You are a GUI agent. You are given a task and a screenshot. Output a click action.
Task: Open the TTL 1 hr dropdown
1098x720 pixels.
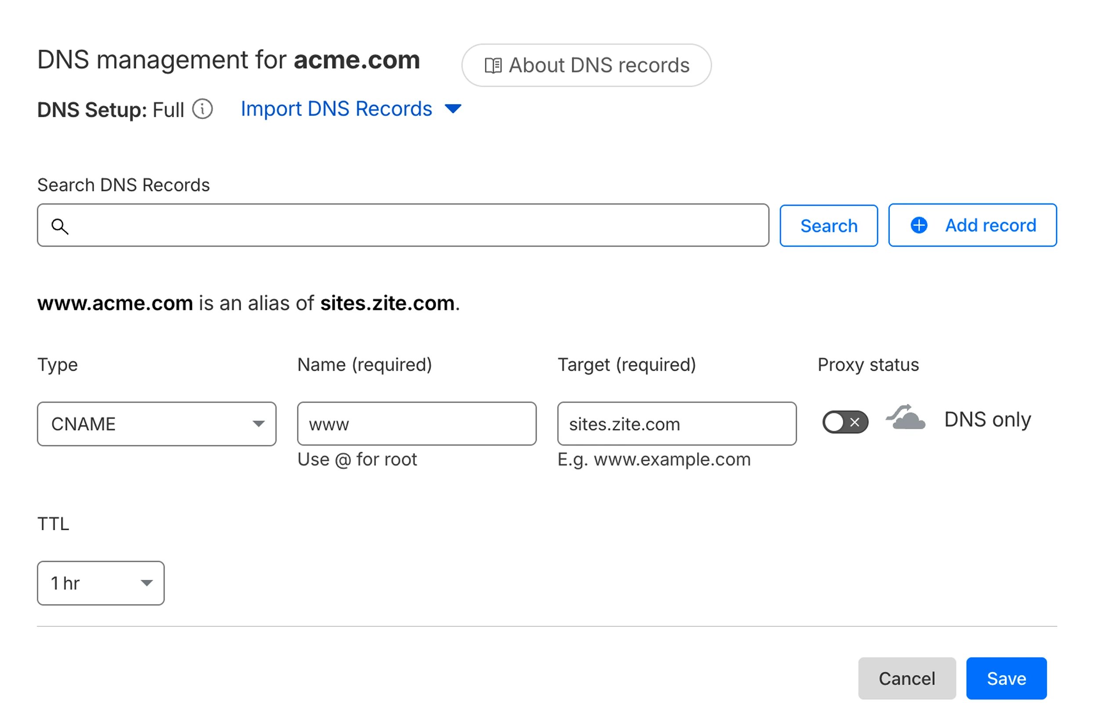click(x=101, y=583)
